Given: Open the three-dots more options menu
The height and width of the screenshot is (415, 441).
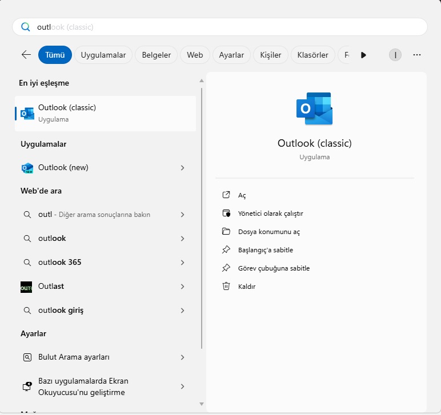Looking at the screenshot, I should pyautogui.click(x=416, y=55).
